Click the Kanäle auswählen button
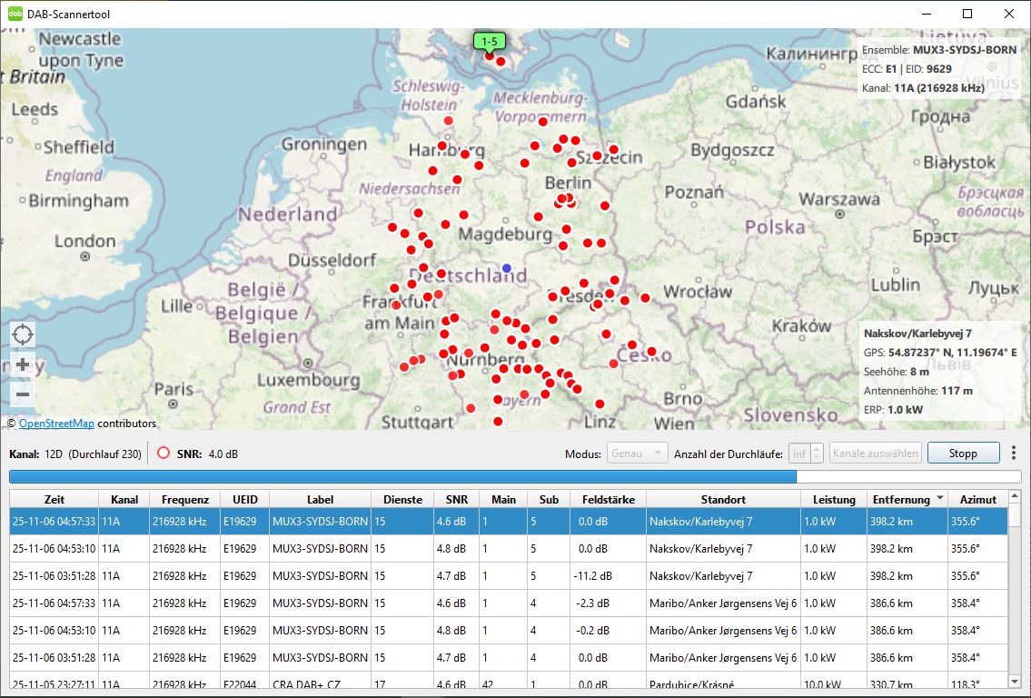 coord(876,453)
